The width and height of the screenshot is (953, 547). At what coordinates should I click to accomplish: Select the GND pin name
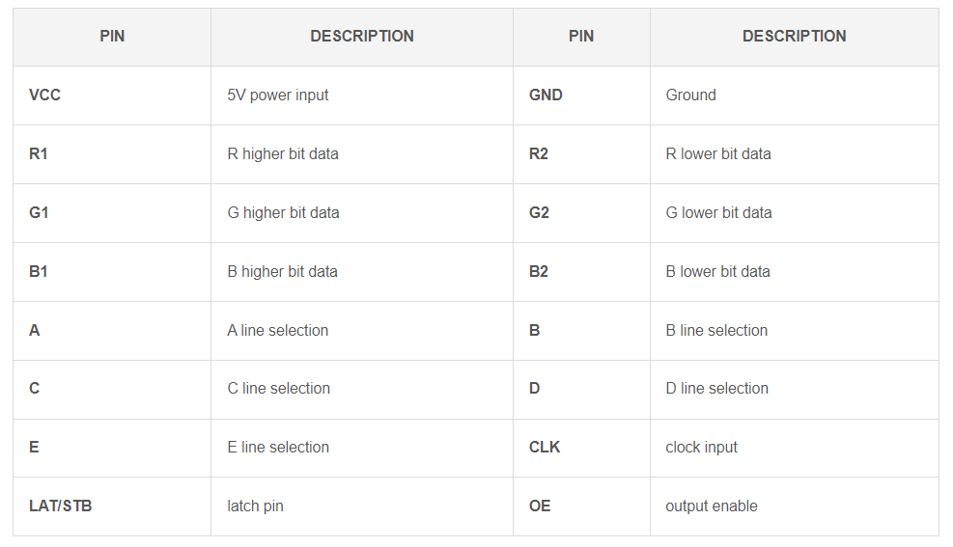click(546, 96)
